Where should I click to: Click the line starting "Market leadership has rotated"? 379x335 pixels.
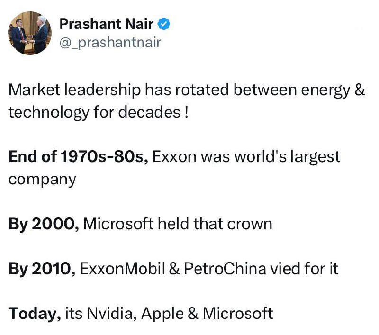187,90
